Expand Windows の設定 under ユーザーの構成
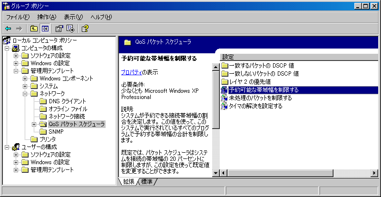Image resolution: width=381 pixels, height=197 pixels. tap(16, 162)
